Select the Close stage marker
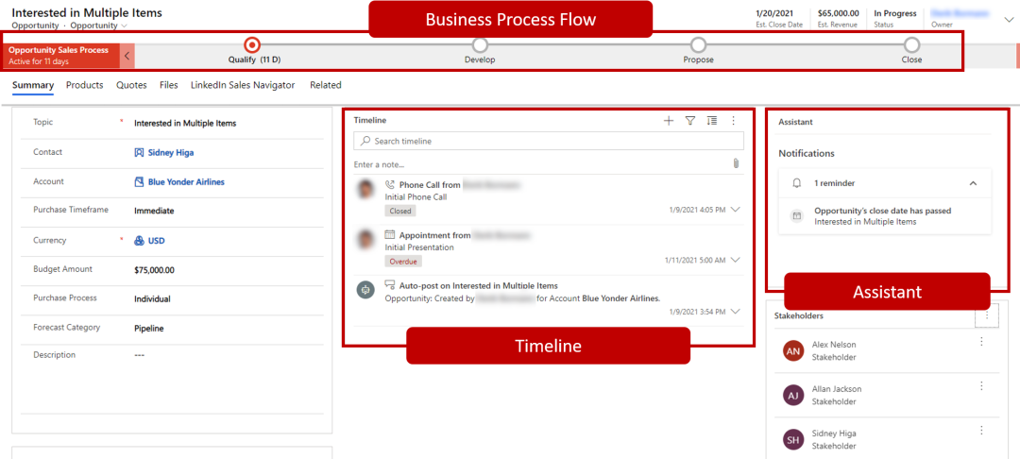Viewport: 1020px width, 459px height. pyautogui.click(x=911, y=44)
